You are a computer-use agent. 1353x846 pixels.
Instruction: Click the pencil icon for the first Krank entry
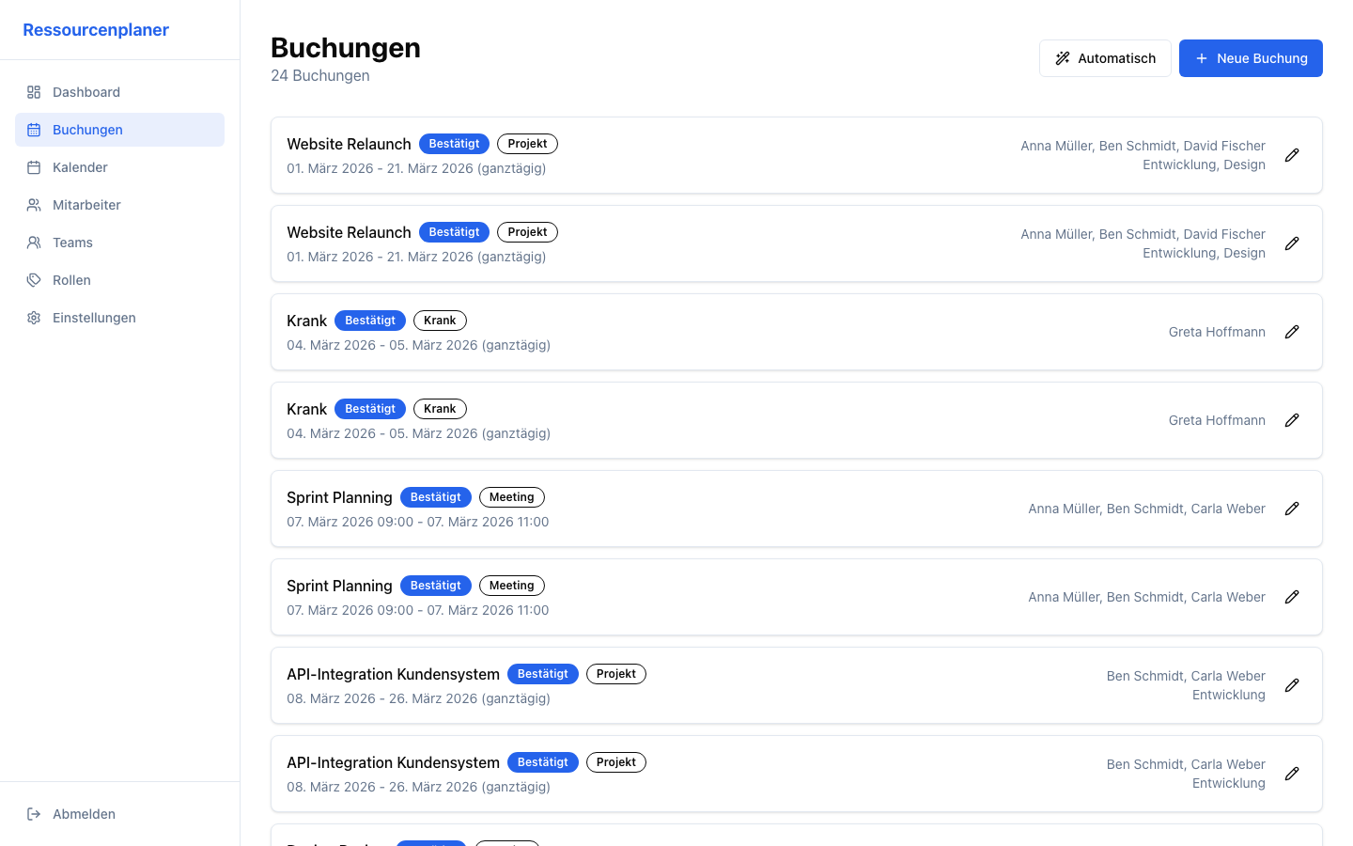[1292, 332]
